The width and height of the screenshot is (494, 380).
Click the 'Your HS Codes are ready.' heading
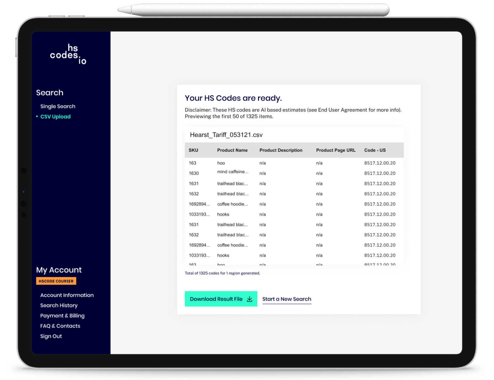pos(233,98)
